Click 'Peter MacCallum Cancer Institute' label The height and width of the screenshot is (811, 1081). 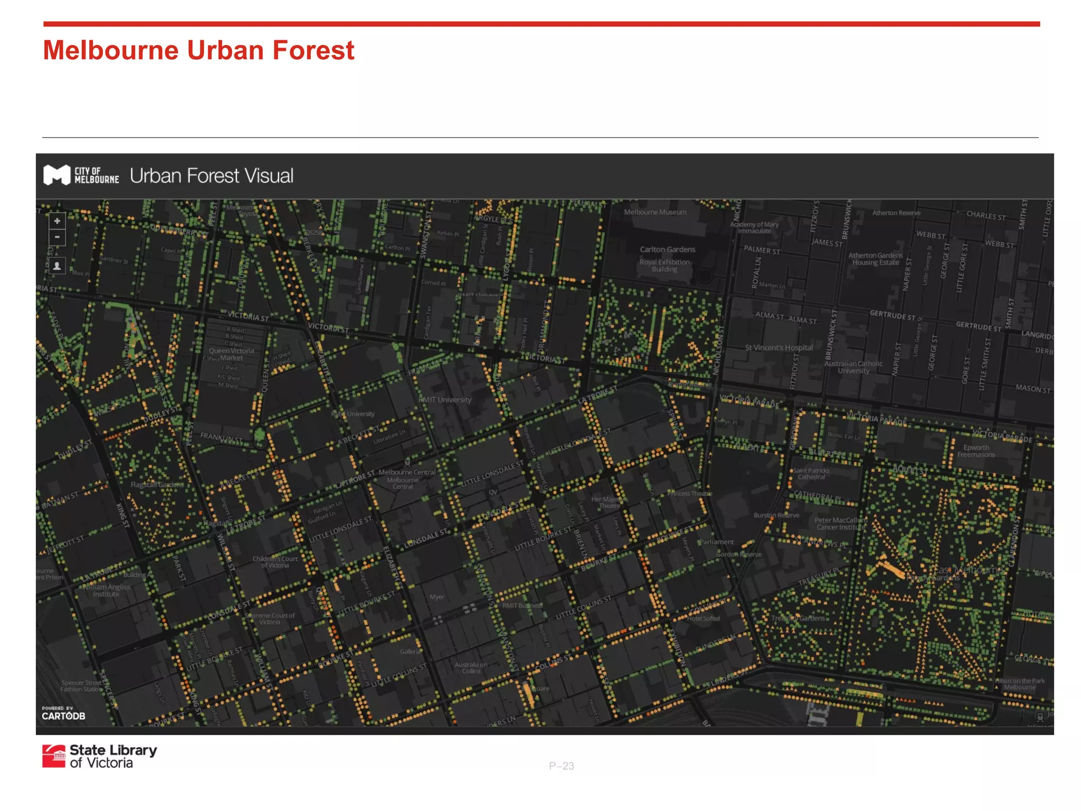[841, 524]
